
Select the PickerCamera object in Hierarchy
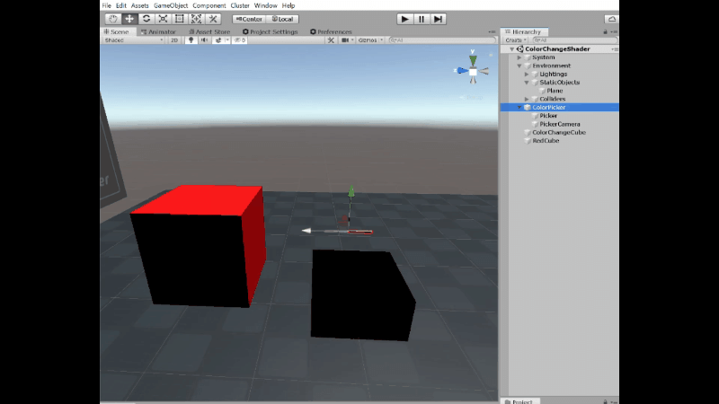point(559,124)
